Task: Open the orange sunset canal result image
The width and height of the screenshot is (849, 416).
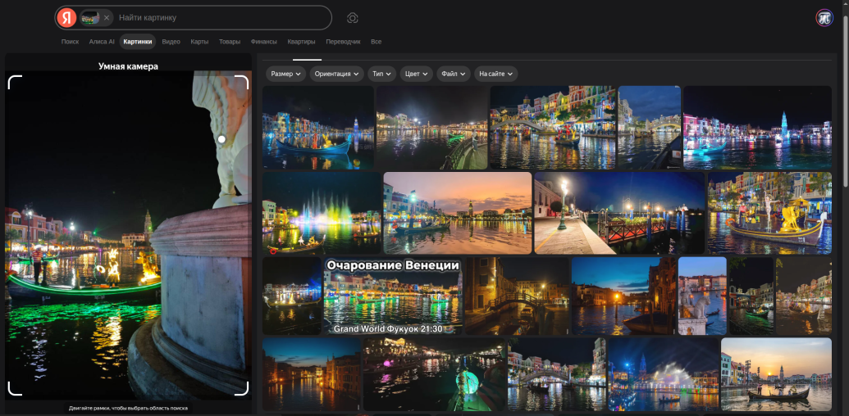Action: [x=458, y=213]
